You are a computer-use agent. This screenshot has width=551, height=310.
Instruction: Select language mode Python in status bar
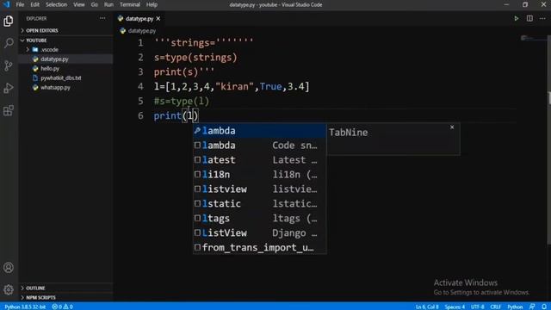click(515, 307)
